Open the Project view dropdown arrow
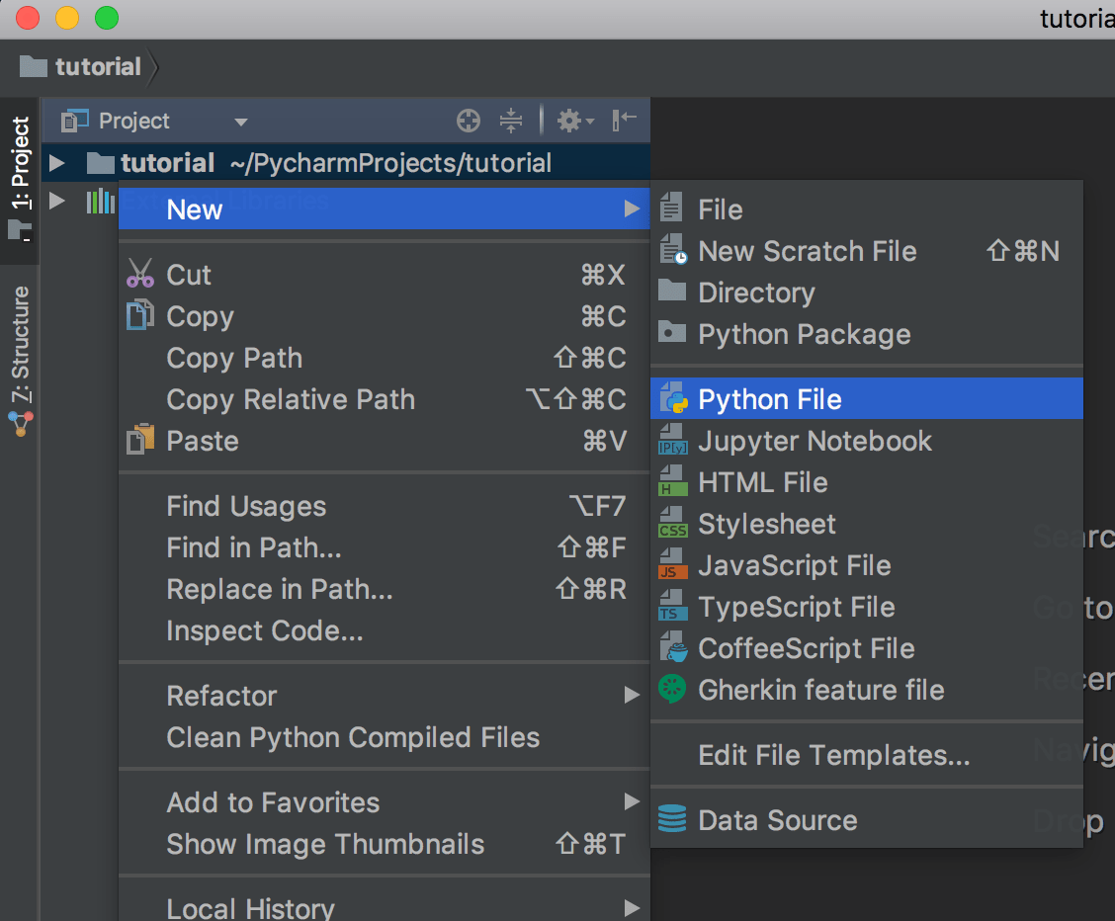The height and width of the screenshot is (921, 1115). 240,123
